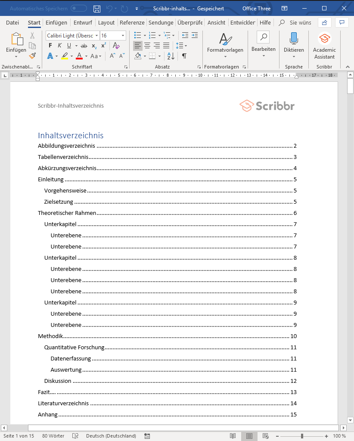Save the document with the disk icon
Viewport: 354px width, 441px height.
(97, 9)
